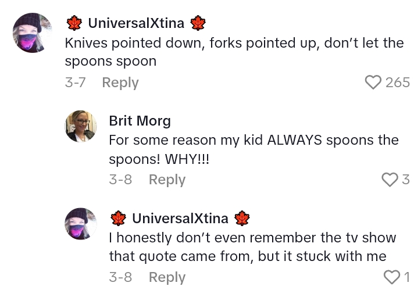Open avatar beside the 'tv show' reply
This screenshot has width=414, height=304.
point(80,224)
